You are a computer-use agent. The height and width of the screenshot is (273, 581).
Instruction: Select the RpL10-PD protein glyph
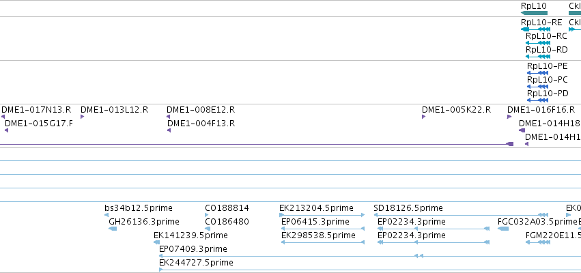[537, 100]
